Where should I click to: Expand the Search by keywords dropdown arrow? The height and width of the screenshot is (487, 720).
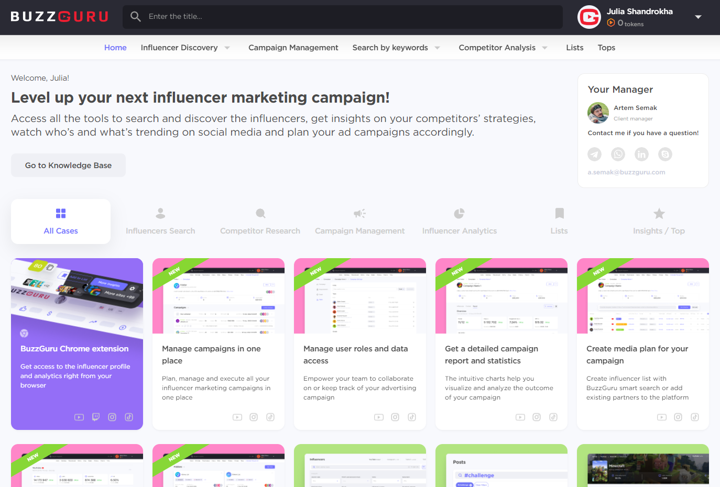pyautogui.click(x=438, y=48)
